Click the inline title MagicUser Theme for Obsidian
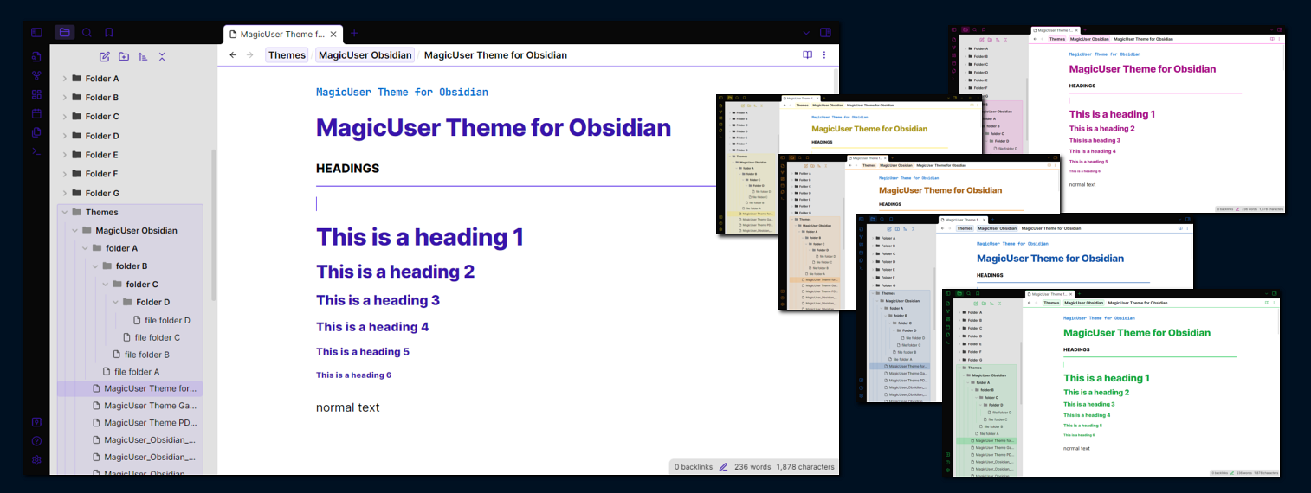 (x=494, y=128)
